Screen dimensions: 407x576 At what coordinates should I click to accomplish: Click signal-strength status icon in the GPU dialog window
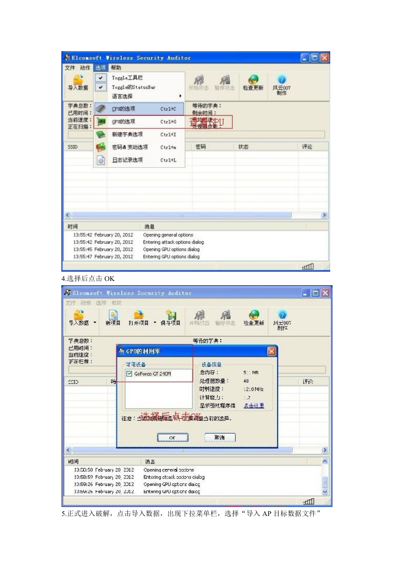(x=308, y=502)
